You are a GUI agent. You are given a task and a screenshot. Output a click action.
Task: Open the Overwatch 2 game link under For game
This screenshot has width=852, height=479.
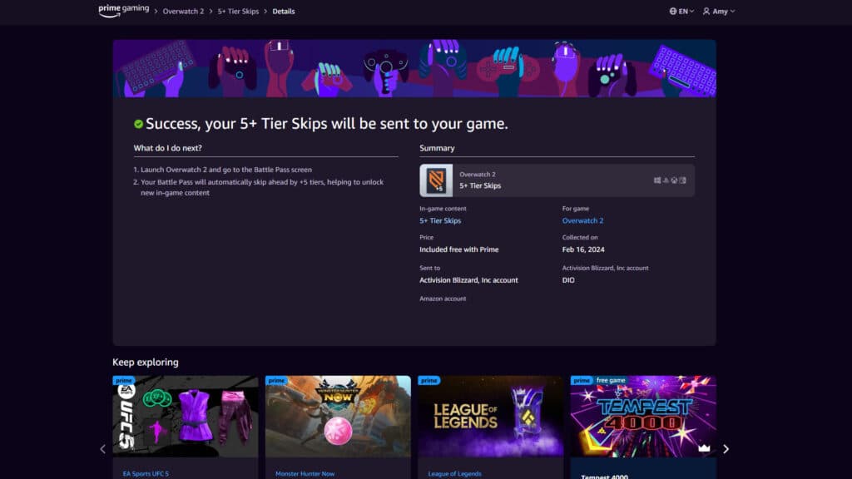point(582,220)
